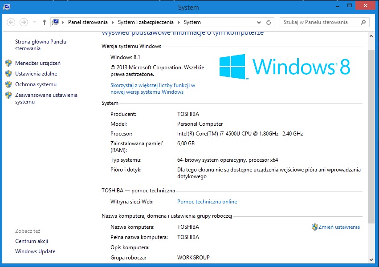Screen dimensions: 379x267
Task: Close the System window
Action: (x=366, y=5)
